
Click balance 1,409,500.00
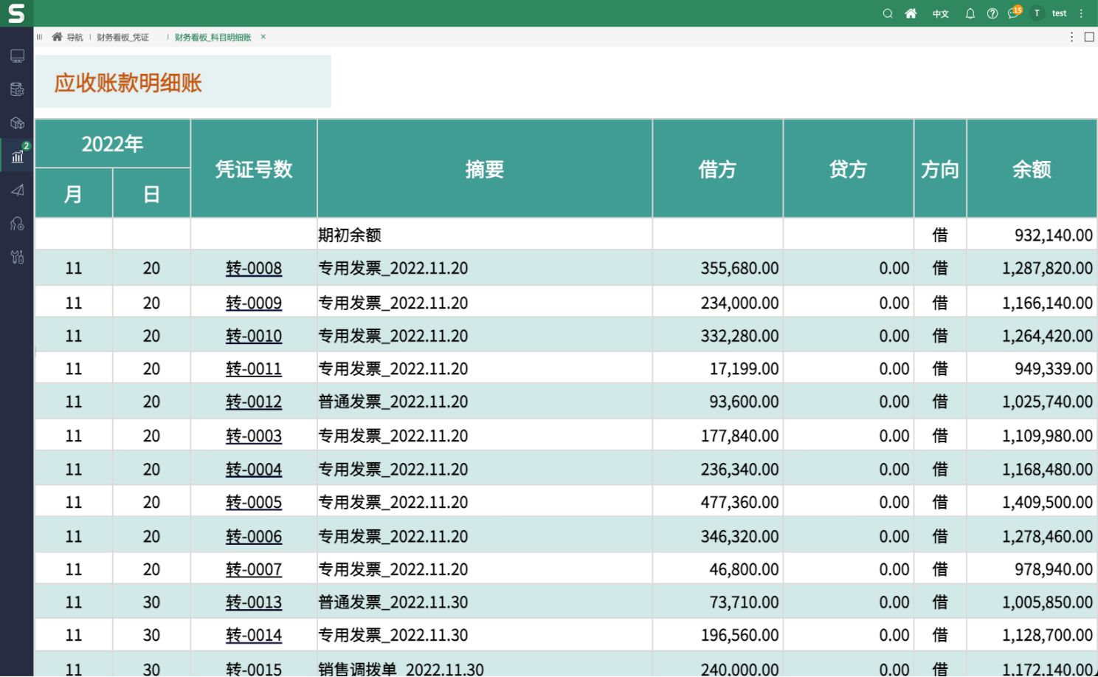tap(1048, 503)
